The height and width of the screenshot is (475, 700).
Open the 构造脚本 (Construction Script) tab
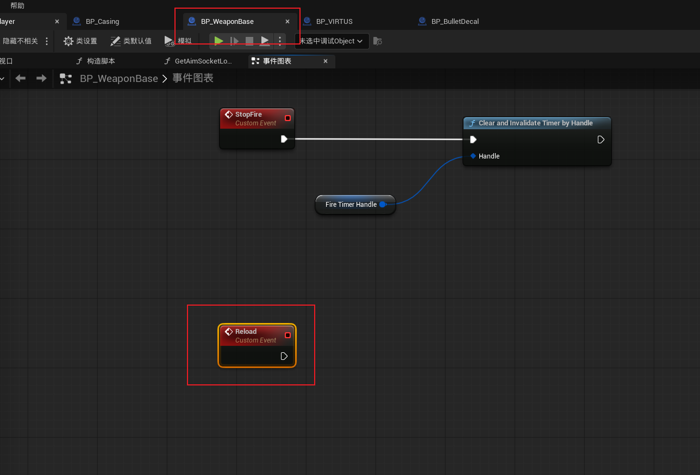click(96, 61)
